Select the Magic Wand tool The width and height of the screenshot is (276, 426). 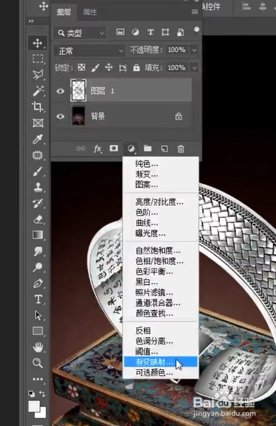pos(38,91)
